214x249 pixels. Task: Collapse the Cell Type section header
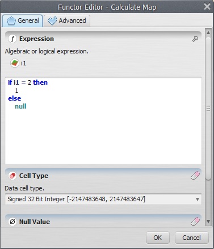tap(103, 176)
